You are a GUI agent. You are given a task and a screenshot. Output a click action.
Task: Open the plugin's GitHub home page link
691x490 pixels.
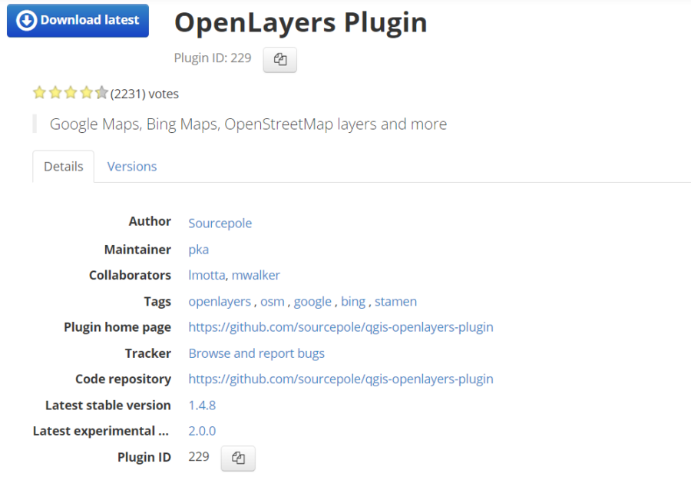pos(341,327)
